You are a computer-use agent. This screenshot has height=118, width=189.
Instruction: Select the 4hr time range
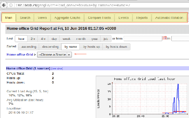pos(43,39)
